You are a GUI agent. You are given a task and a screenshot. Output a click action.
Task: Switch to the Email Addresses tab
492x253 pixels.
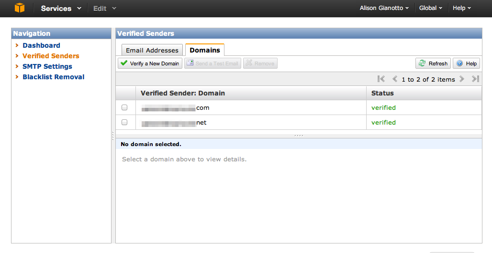152,50
